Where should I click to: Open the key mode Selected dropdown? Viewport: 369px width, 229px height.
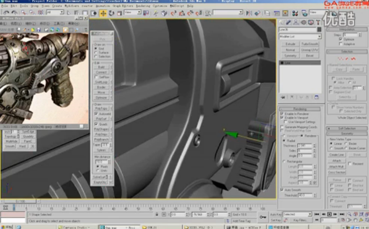[297, 214]
